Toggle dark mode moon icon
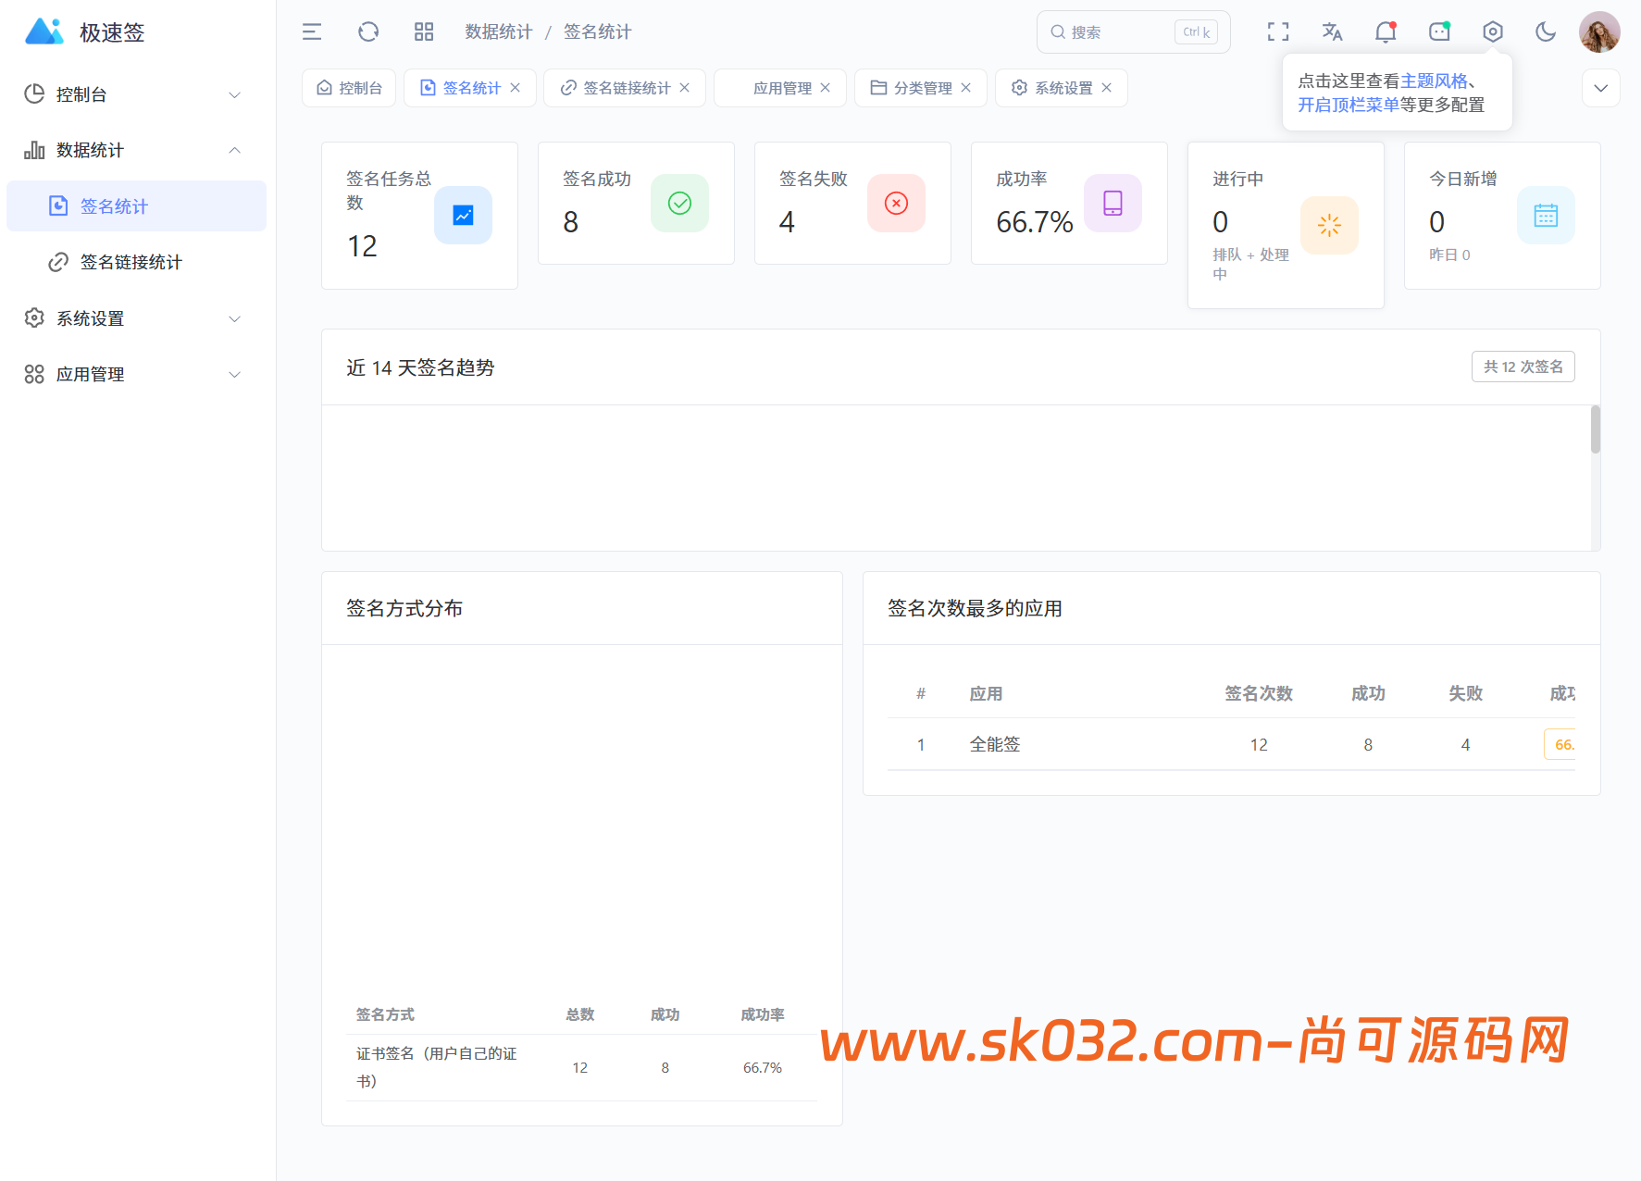The image size is (1641, 1181). pos(1546,32)
